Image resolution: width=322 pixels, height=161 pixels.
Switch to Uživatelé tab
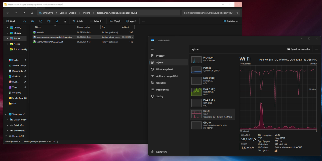pos(168,83)
